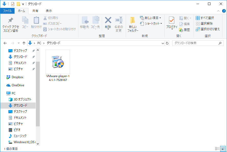Switch to Large icons view layout

(223, 148)
